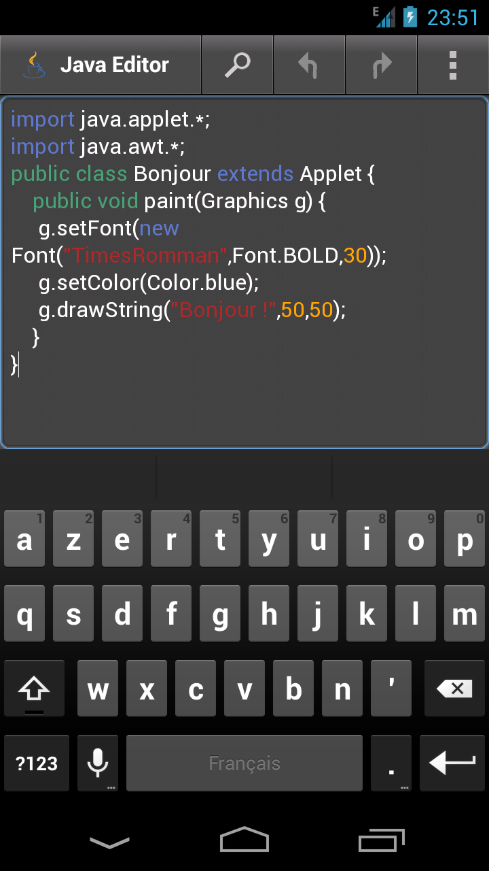The width and height of the screenshot is (489, 871).
Task: Hide keyboard with the down-chevron back button
Action: point(109,842)
